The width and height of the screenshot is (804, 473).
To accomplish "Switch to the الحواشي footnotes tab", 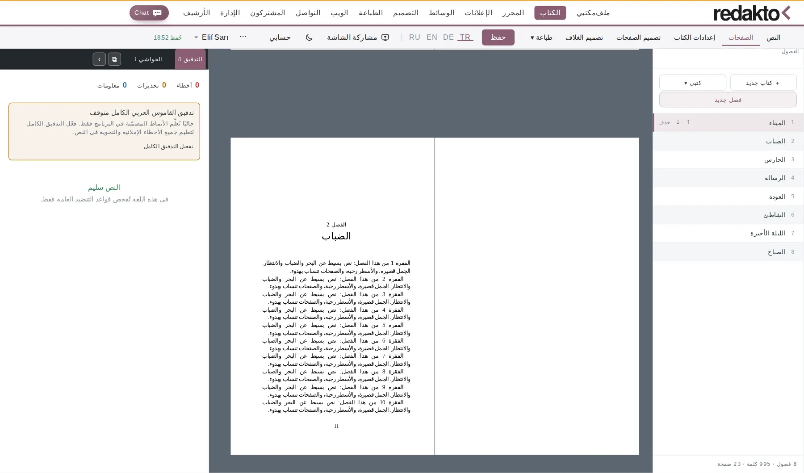I will (x=148, y=59).
